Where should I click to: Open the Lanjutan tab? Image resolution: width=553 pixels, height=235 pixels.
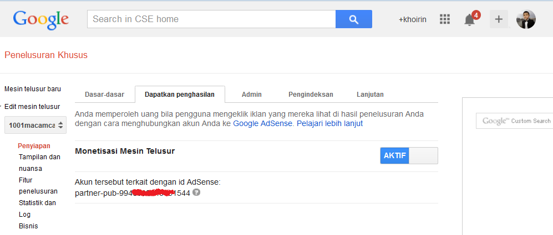(x=370, y=95)
